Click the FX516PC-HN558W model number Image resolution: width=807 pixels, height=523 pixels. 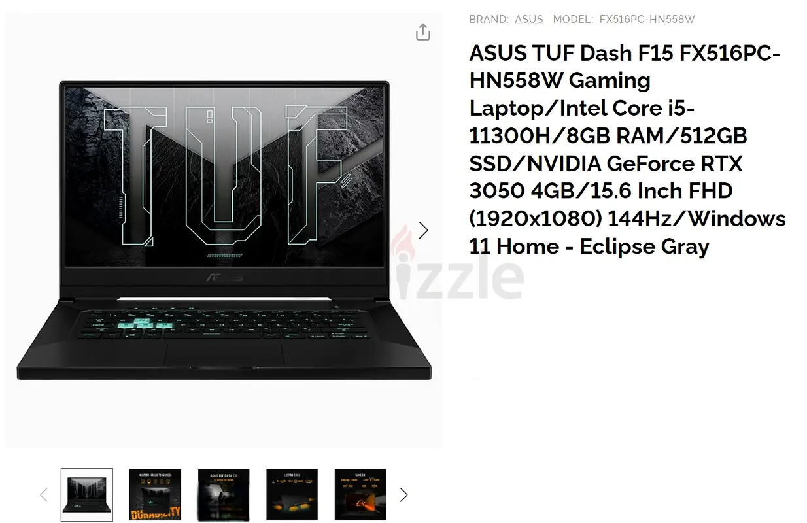pyautogui.click(x=647, y=19)
